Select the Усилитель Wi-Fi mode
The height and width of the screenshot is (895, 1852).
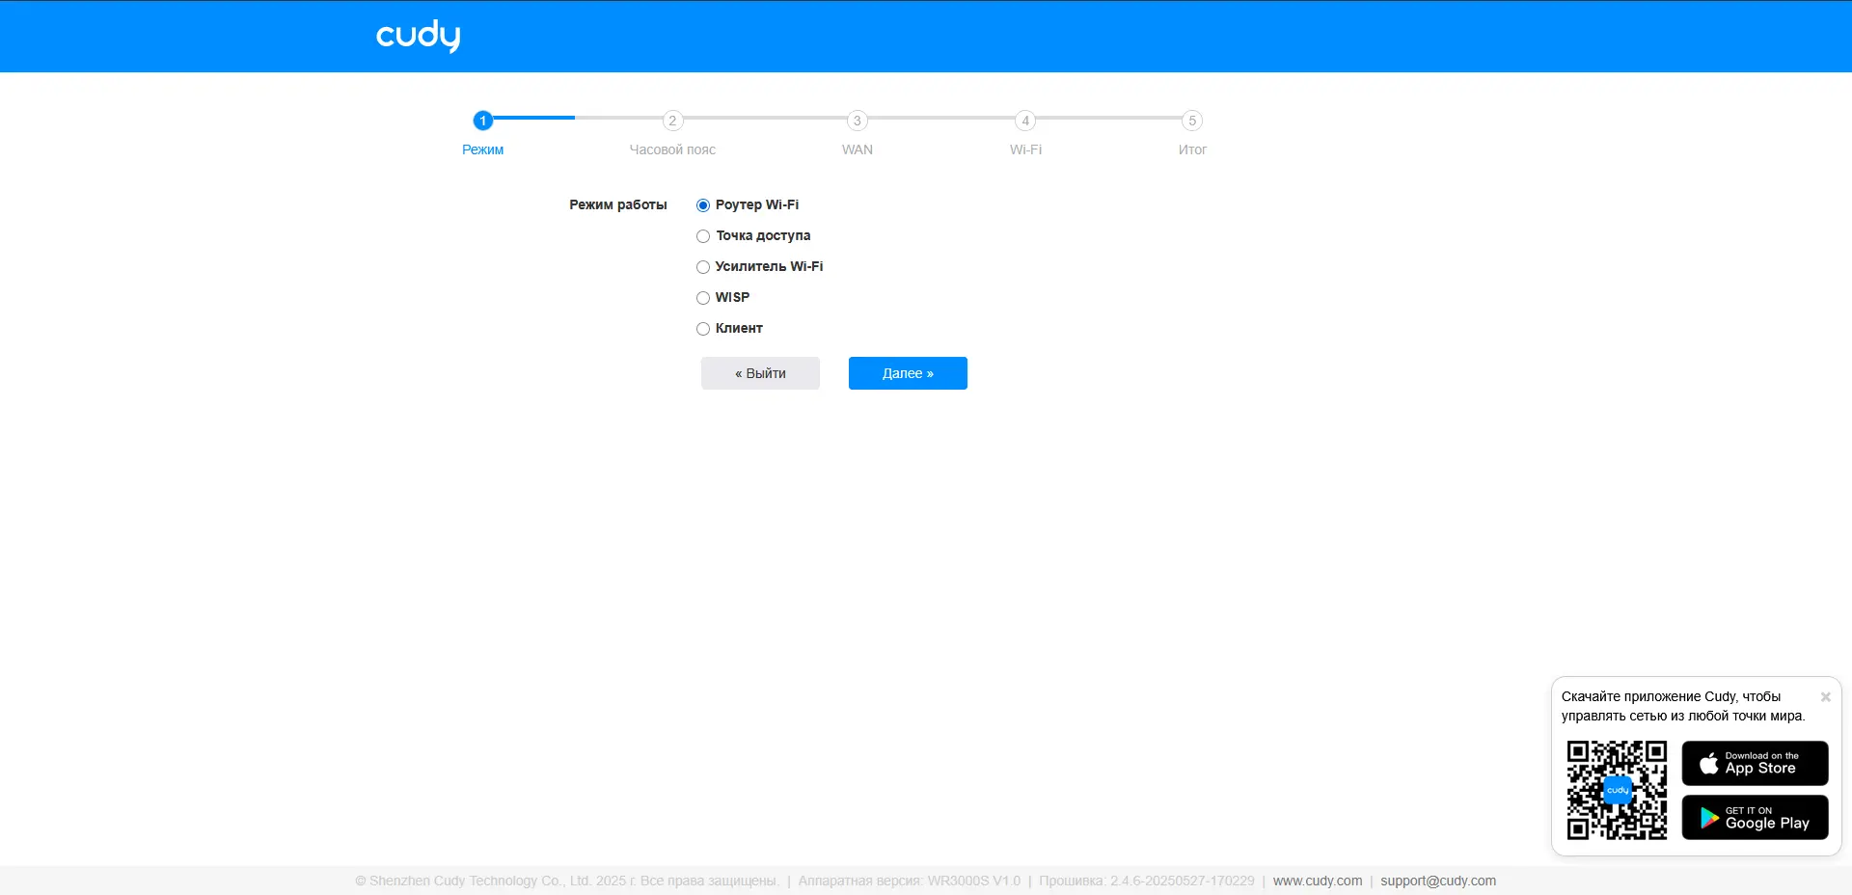click(x=702, y=266)
